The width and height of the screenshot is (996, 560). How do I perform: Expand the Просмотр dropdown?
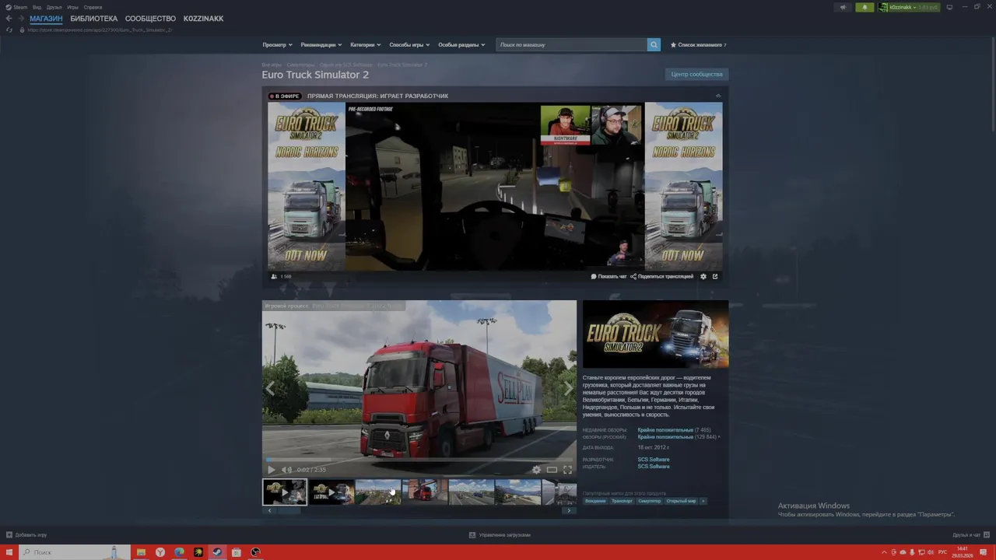pos(277,44)
